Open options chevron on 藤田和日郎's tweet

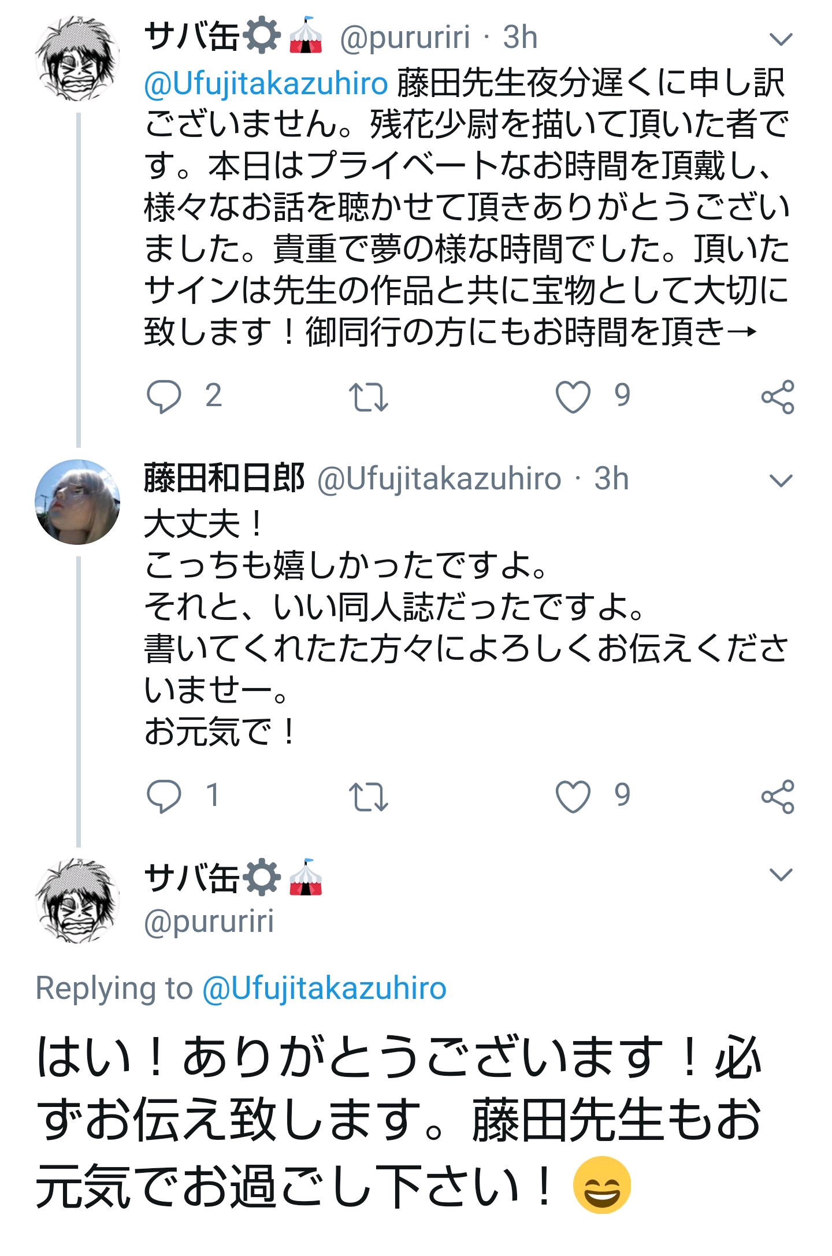(x=781, y=480)
